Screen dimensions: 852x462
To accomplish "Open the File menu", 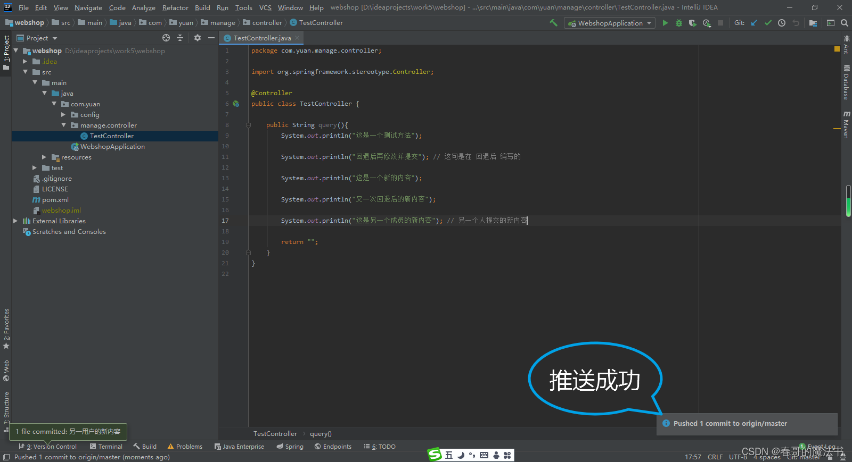I will pyautogui.click(x=23, y=7).
